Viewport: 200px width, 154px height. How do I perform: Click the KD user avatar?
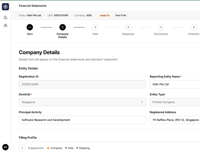5,147
